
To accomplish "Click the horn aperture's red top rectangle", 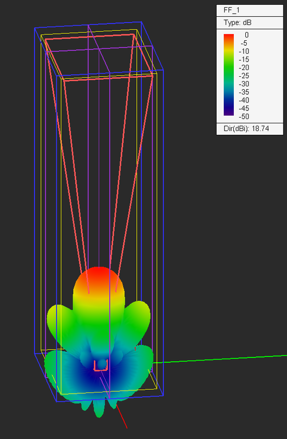I will [x=99, y=57].
